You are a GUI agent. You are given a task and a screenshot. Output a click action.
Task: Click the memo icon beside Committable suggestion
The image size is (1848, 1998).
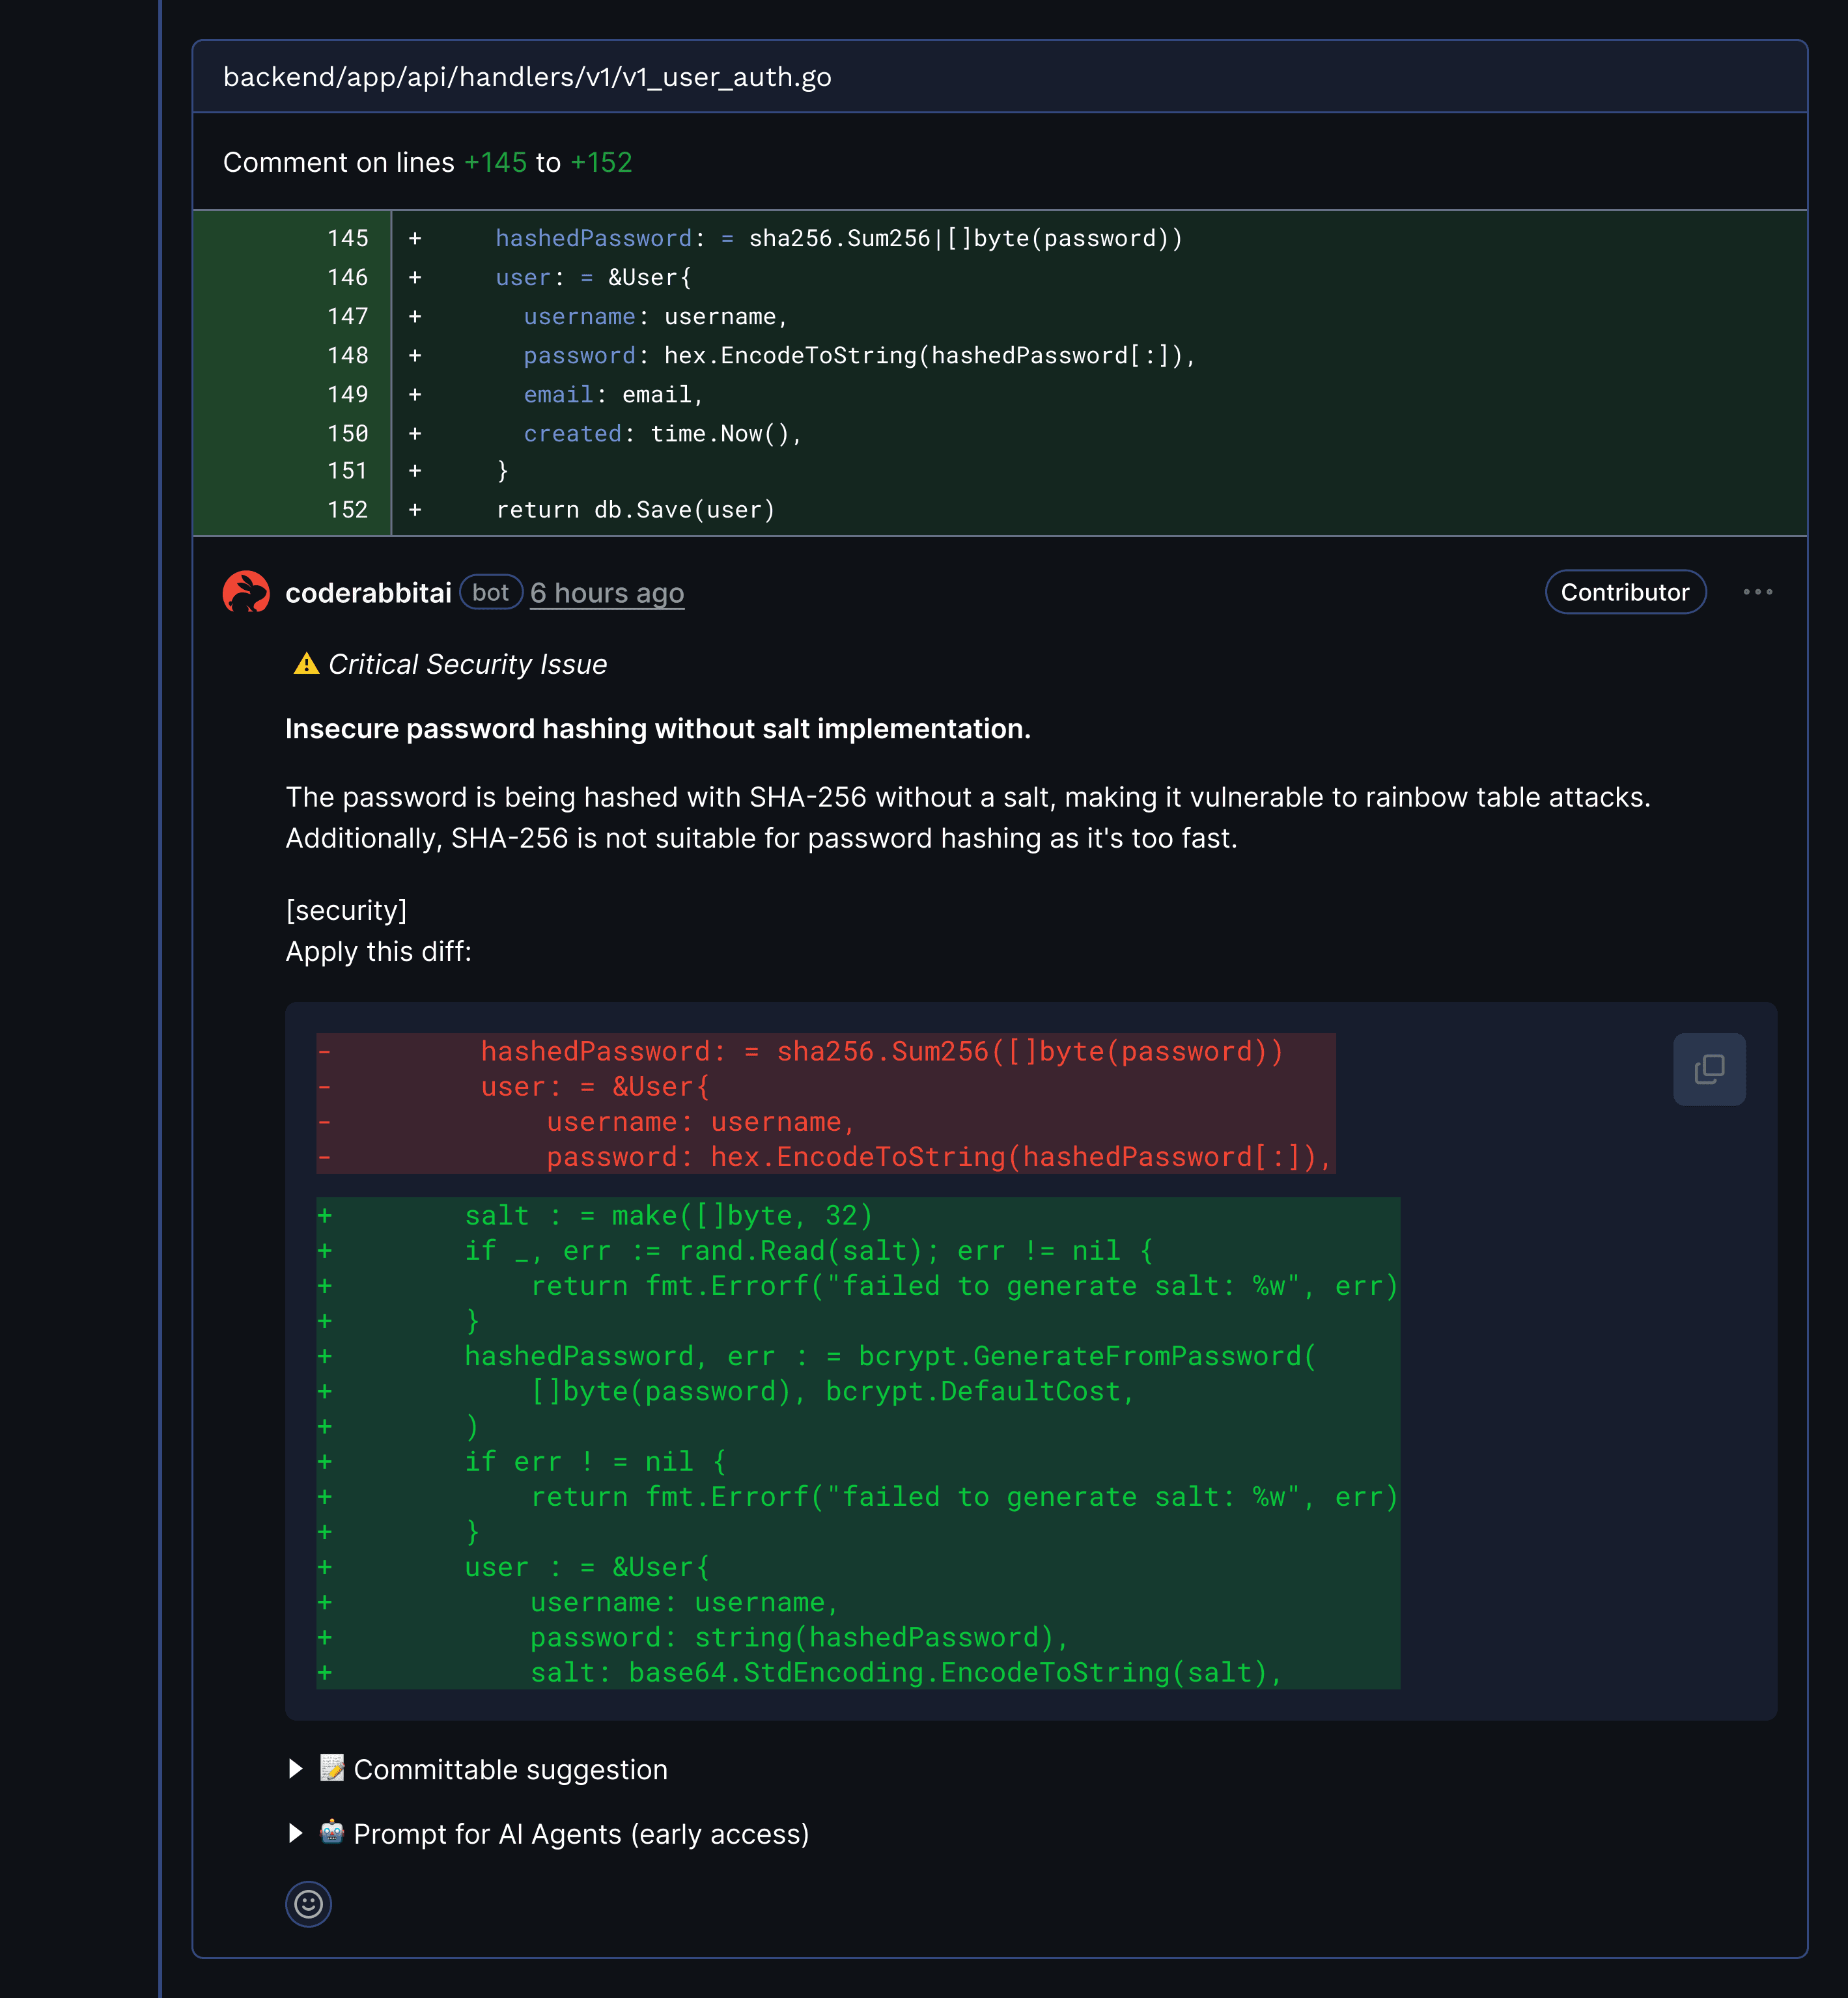332,1768
